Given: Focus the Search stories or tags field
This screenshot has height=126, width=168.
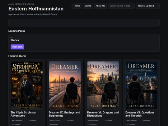Looking at the screenshot, I should [x=121, y=6].
